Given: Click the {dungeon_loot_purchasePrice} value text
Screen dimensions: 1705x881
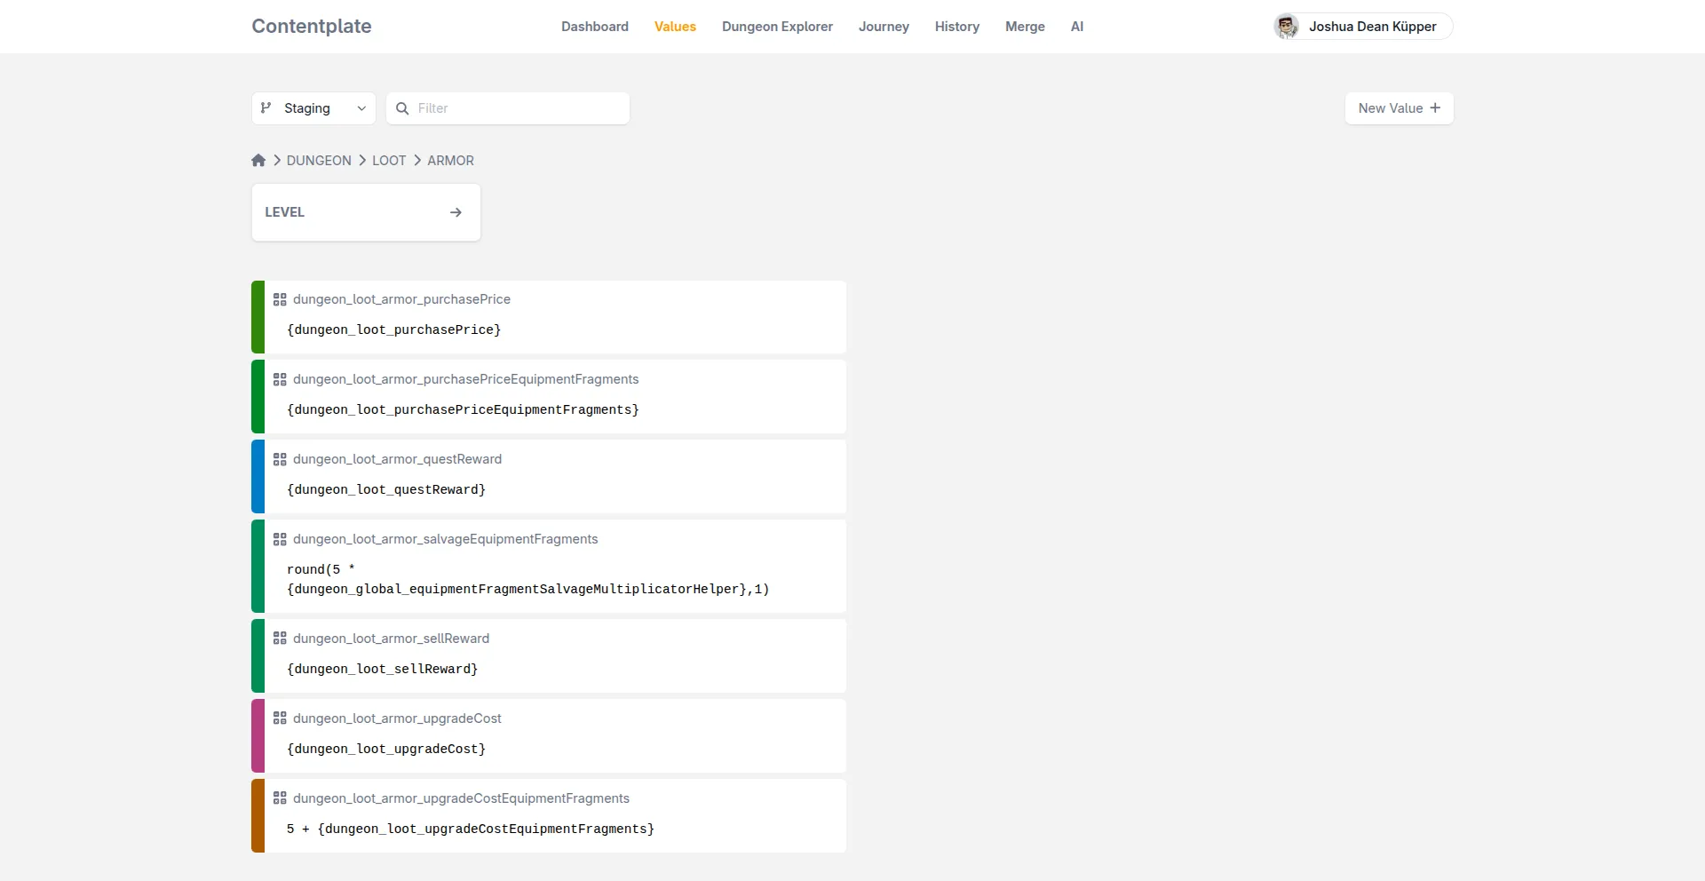Looking at the screenshot, I should (393, 329).
